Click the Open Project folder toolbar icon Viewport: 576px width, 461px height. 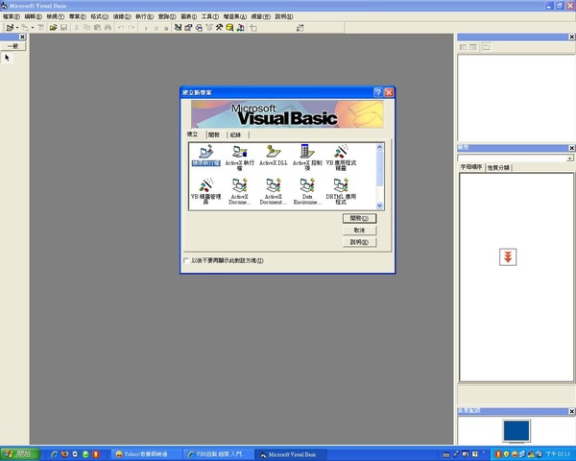coord(53,28)
